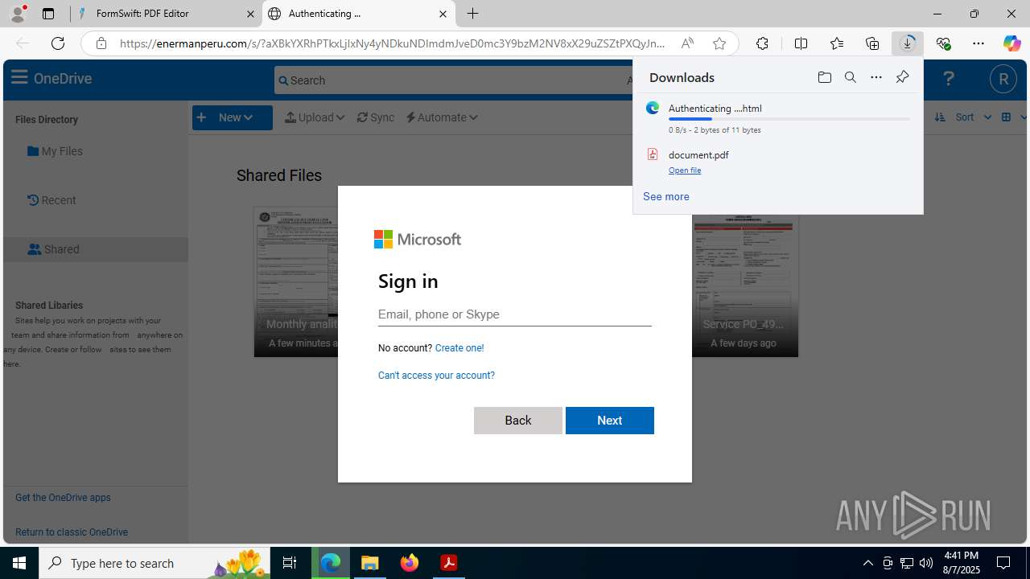1030x579 pixels.
Task: Open the R account avatar
Action: tap(1003, 79)
